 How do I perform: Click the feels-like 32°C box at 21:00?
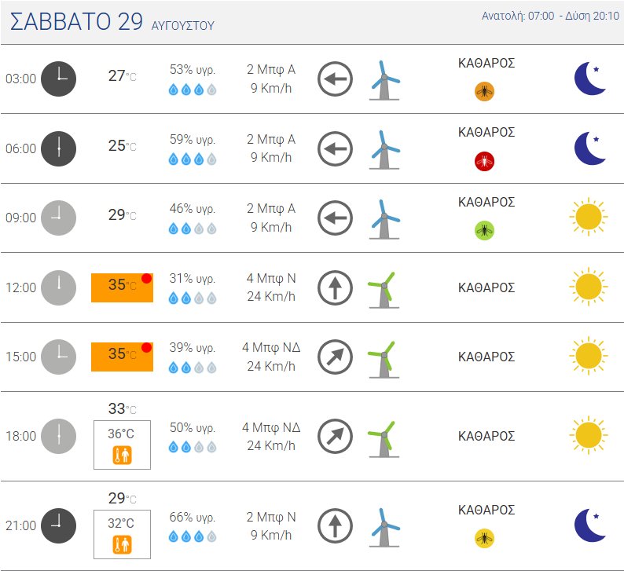(122, 534)
